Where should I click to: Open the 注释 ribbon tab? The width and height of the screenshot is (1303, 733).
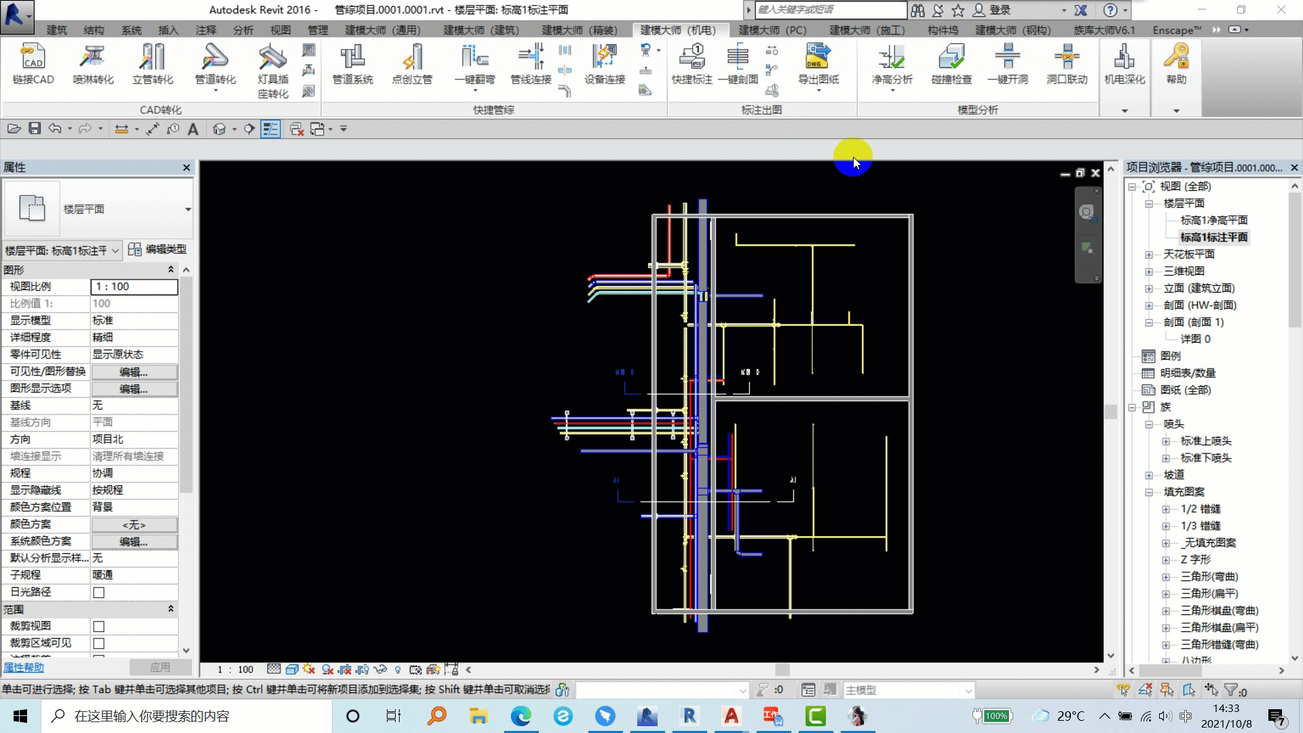206,30
